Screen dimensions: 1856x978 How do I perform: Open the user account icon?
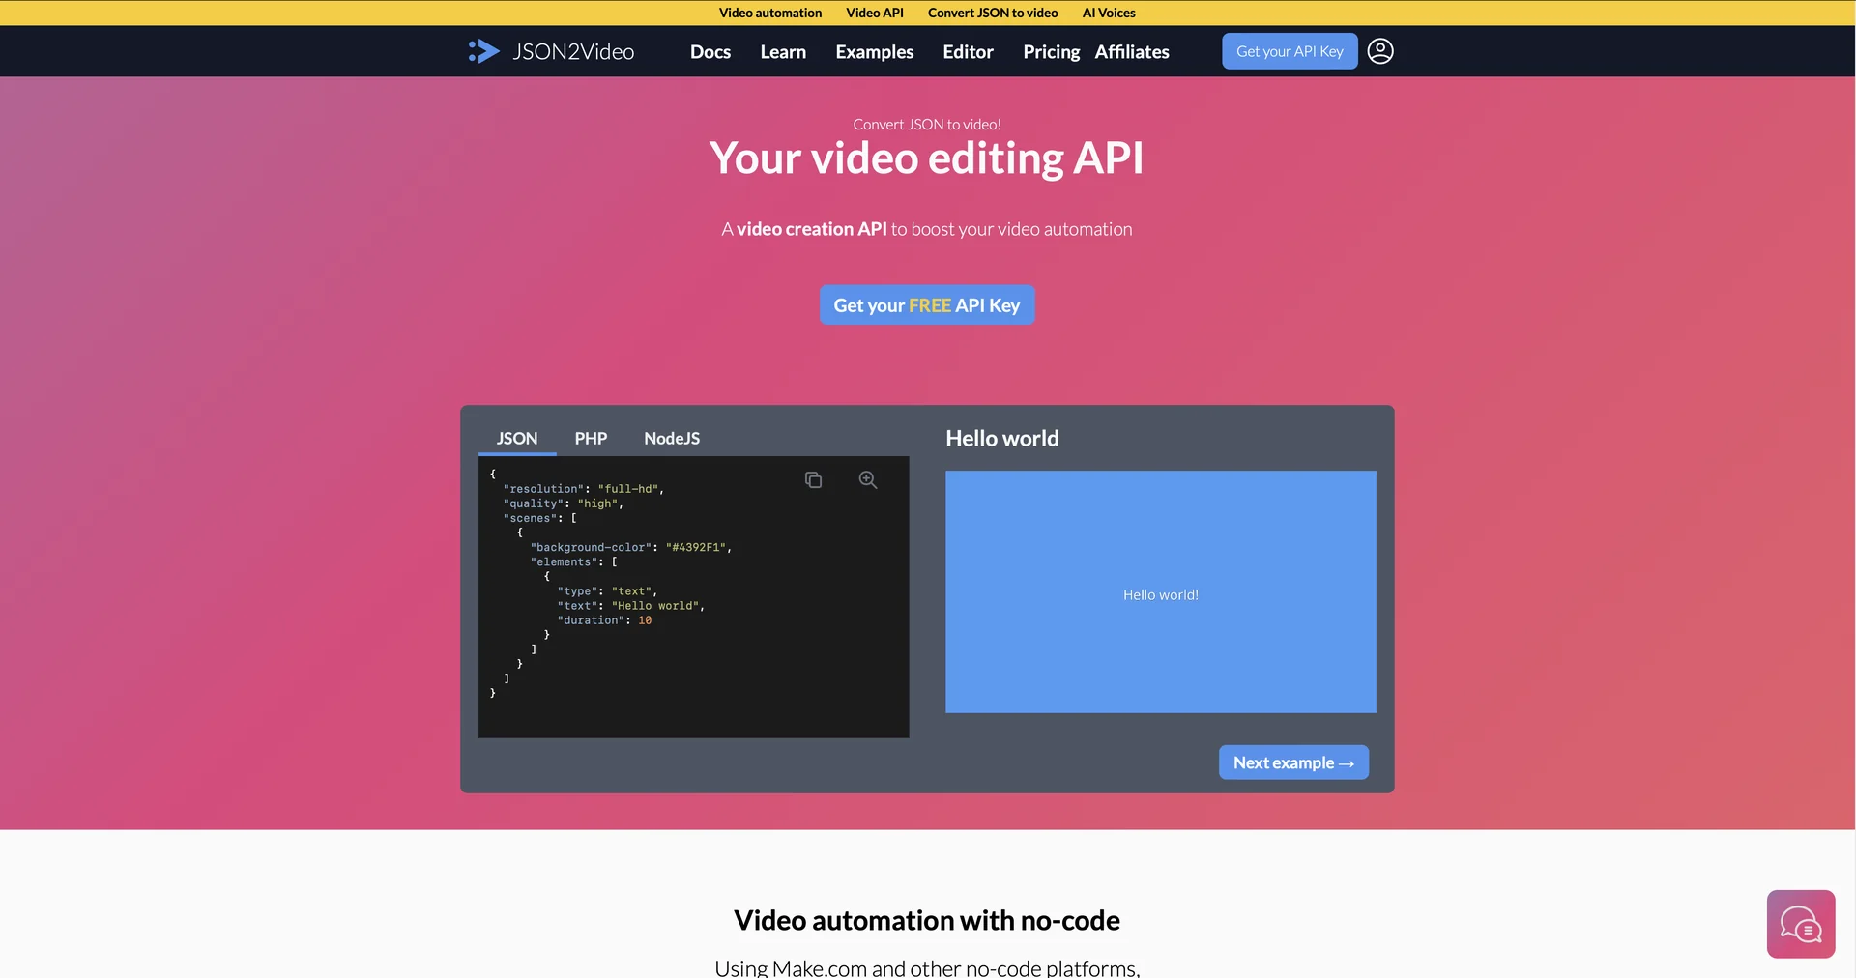coord(1380,51)
